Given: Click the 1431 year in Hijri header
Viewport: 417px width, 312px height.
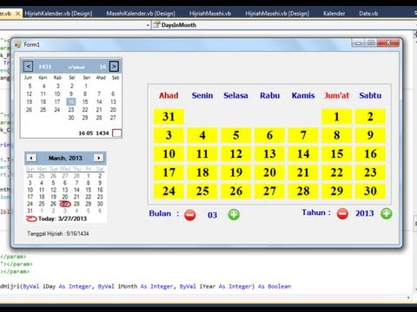Looking at the screenshot, I should (x=45, y=67).
